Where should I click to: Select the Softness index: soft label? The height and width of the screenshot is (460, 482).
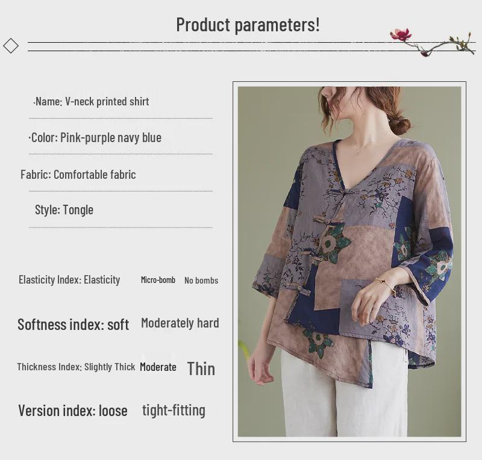click(73, 325)
